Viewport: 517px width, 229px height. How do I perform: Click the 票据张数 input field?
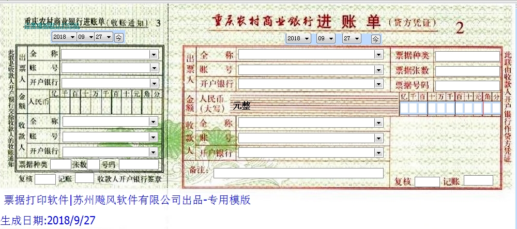point(461,71)
